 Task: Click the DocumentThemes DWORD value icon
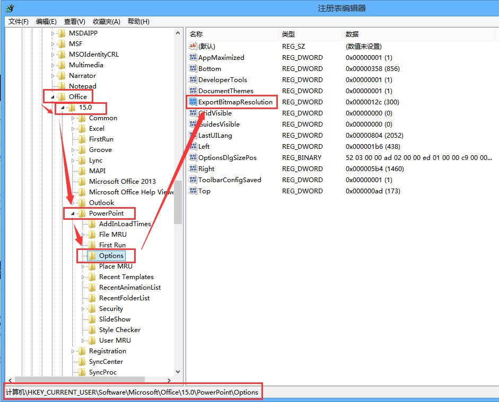coord(193,91)
